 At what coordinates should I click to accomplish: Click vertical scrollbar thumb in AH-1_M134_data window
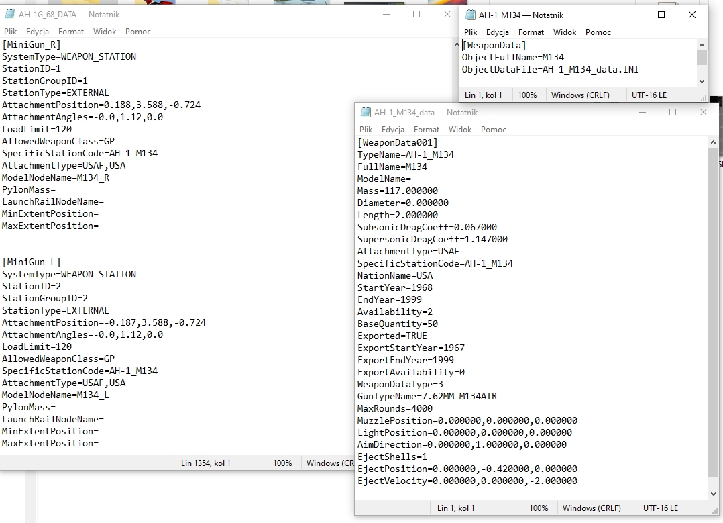point(713,313)
